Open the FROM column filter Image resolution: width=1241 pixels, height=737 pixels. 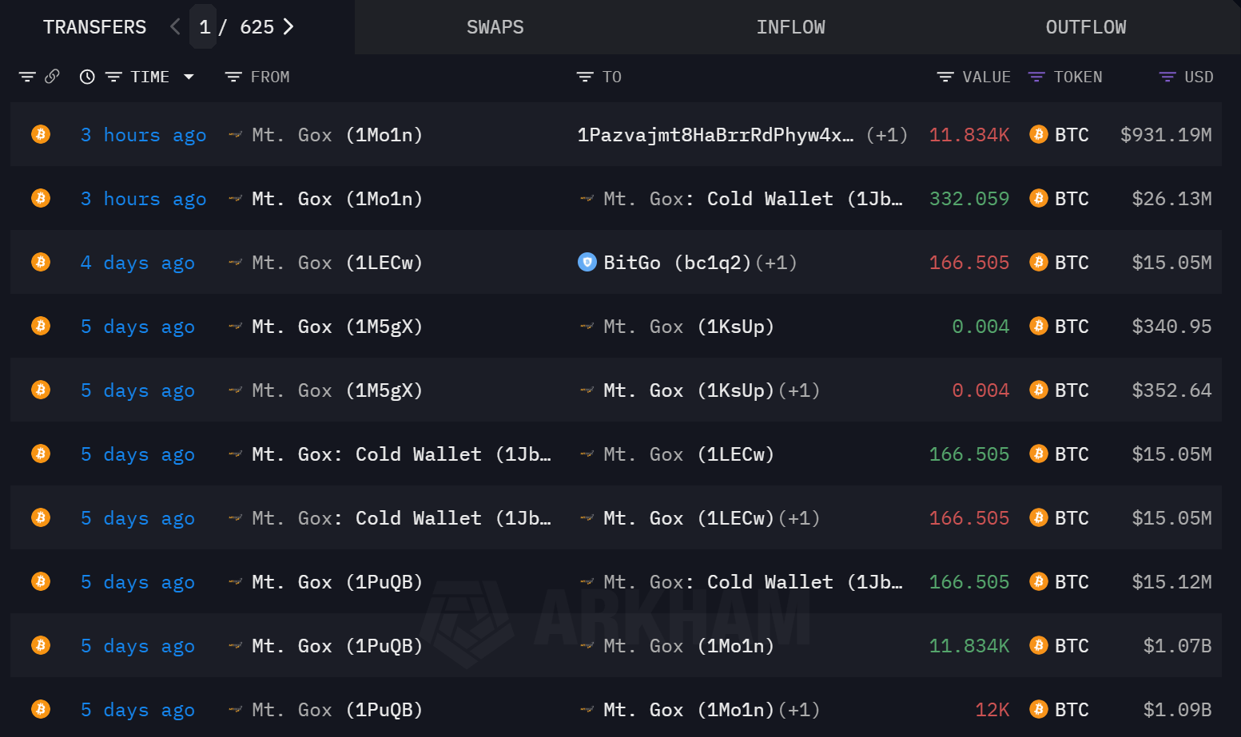point(233,77)
